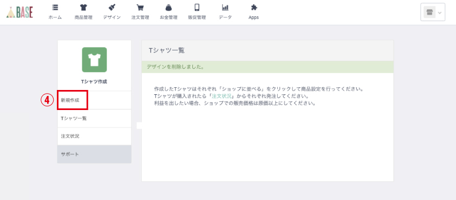
Task: Open お金管理 purse icon
Action: coord(168,8)
